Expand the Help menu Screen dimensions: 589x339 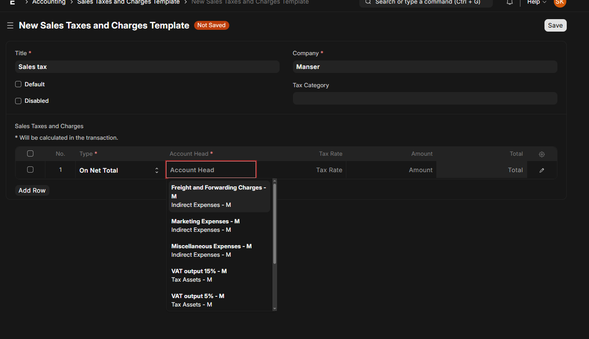pos(536,2)
